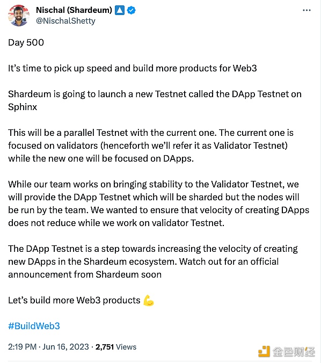
Task: Open the three-dot more options menu
Action: (307, 10)
